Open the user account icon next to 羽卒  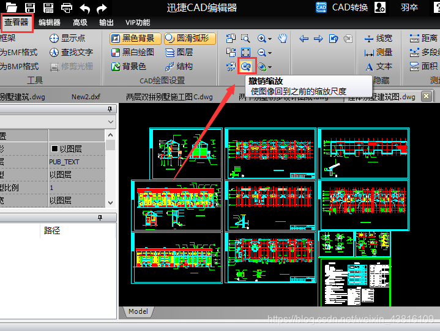coord(379,7)
